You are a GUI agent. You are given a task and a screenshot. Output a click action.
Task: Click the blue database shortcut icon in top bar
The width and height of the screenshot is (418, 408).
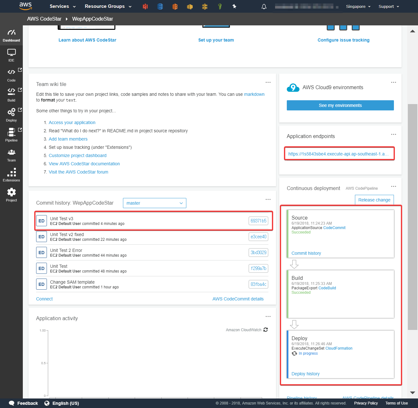pos(160,6)
